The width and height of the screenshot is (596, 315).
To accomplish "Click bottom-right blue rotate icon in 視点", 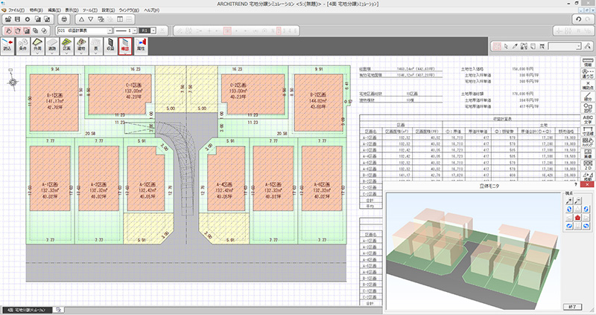I will [586, 226].
